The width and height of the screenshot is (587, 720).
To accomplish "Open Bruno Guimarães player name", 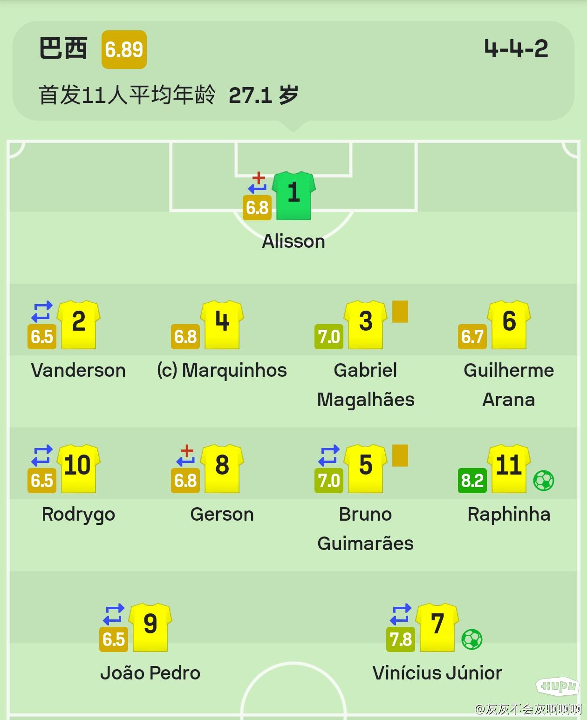I will 366,529.
